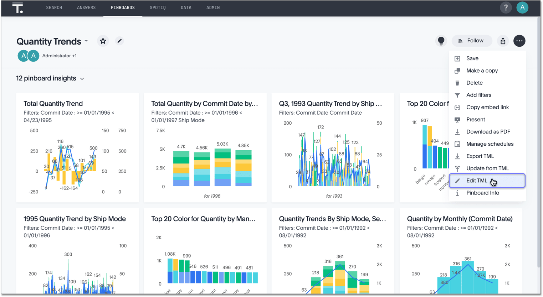Click the trash icon next to Delete
The image size is (543, 297).
click(457, 83)
